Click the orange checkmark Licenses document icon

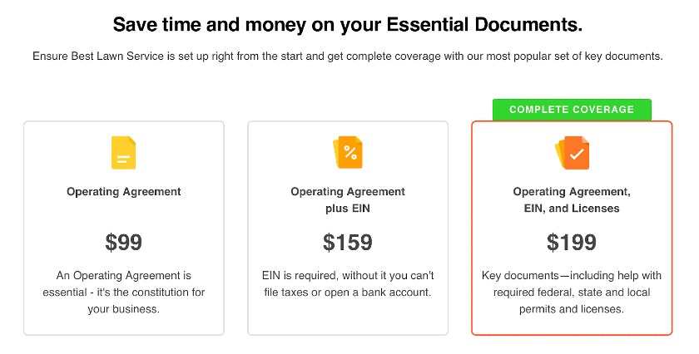(573, 153)
